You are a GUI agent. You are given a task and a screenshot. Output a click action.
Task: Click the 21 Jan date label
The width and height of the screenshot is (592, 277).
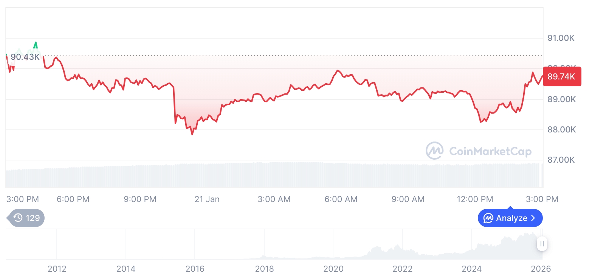coord(207,199)
